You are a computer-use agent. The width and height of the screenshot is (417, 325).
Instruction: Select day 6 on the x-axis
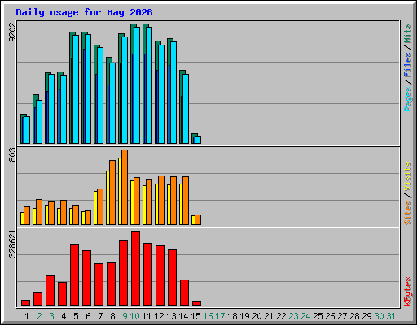(x=88, y=316)
